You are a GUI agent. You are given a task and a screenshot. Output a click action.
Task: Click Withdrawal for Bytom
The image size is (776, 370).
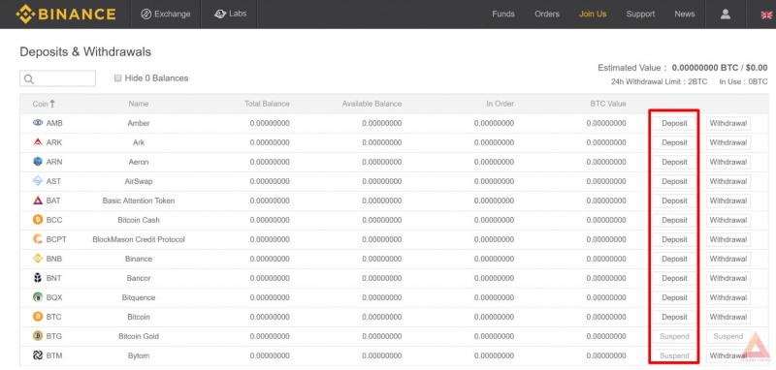pos(728,355)
